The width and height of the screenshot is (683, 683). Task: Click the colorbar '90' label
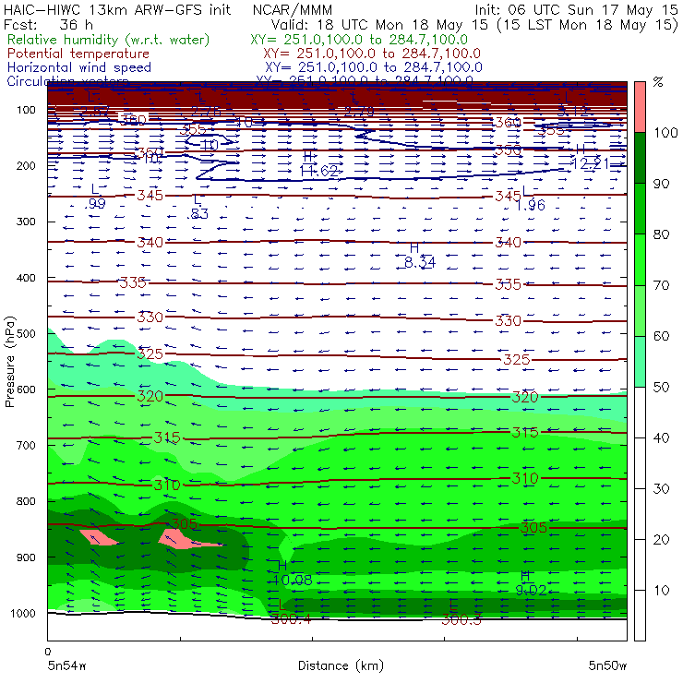(661, 184)
